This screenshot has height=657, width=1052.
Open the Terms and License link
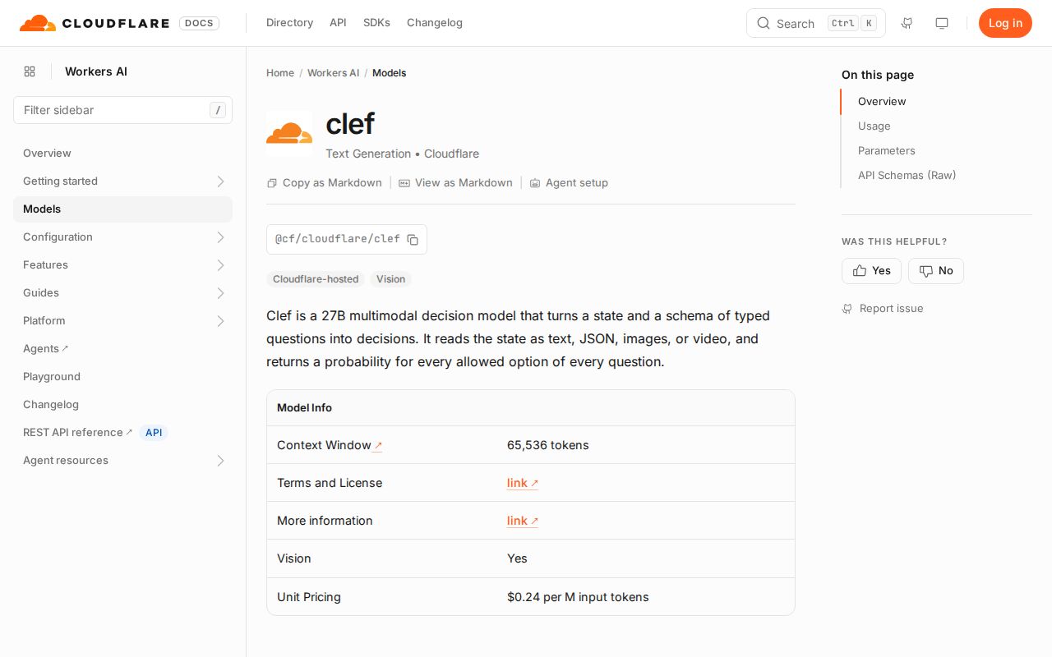click(523, 483)
